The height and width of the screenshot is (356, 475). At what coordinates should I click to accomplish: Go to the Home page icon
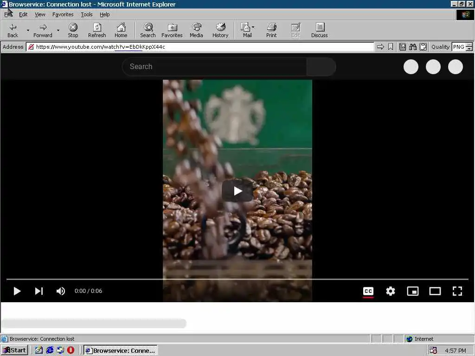click(x=121, y=30)
